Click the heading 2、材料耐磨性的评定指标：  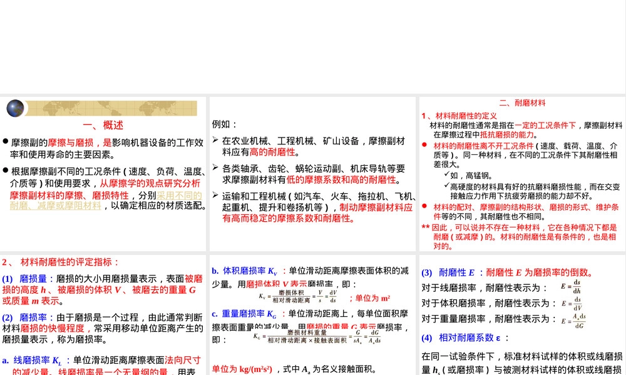pyautogui.click(x=61, y=262)
